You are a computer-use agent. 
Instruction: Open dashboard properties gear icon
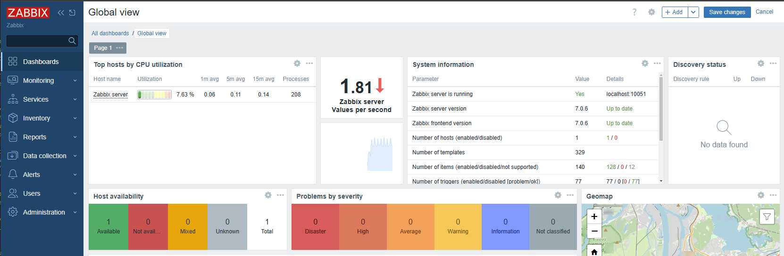(x=651, y=12)
